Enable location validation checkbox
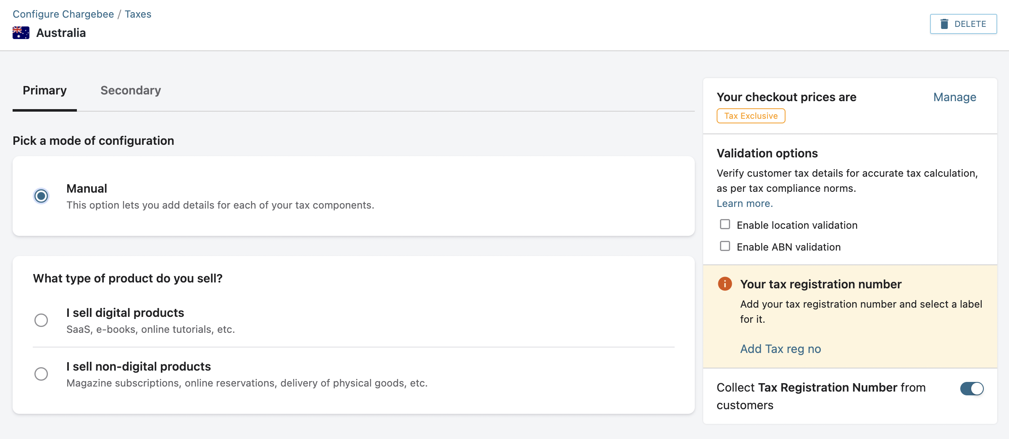1009x439 pixels. click(x=725, y=225)
